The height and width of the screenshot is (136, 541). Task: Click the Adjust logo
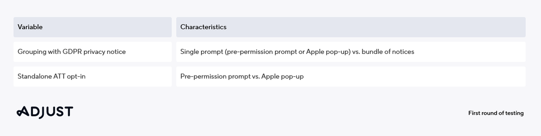coord(45,112)
